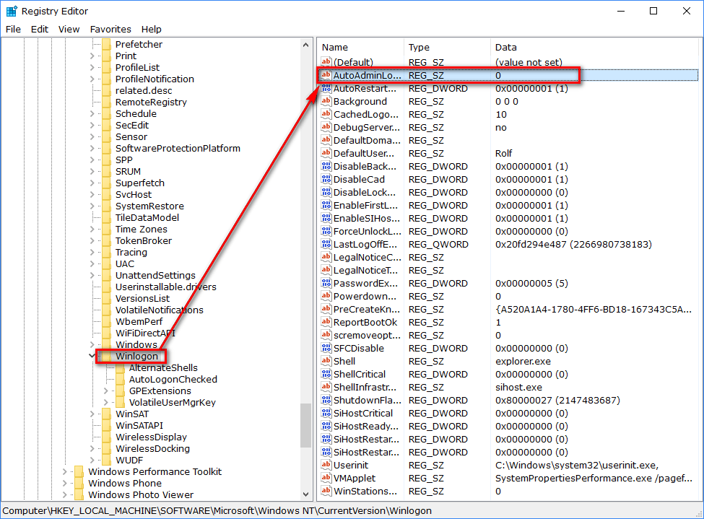Select the PreCreateKnownFolders value row
The image size is (704, 519).
point(509,310)
